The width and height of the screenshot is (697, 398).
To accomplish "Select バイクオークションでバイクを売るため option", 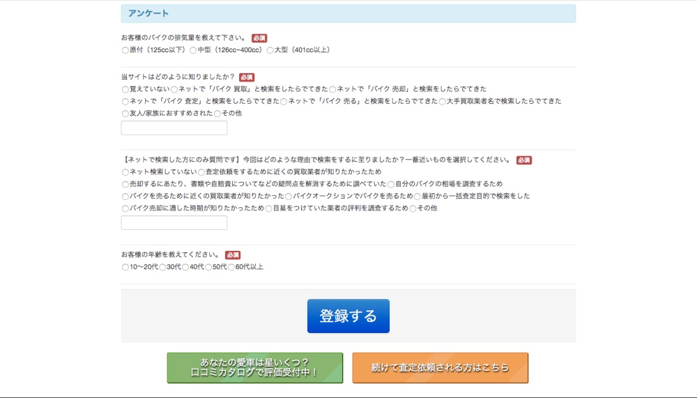I will (x=289, y=197).
